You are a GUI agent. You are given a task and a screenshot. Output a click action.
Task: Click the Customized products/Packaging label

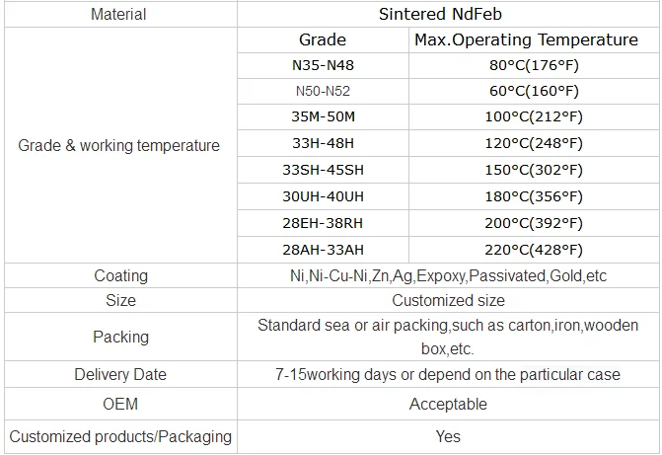pos(119,436)
